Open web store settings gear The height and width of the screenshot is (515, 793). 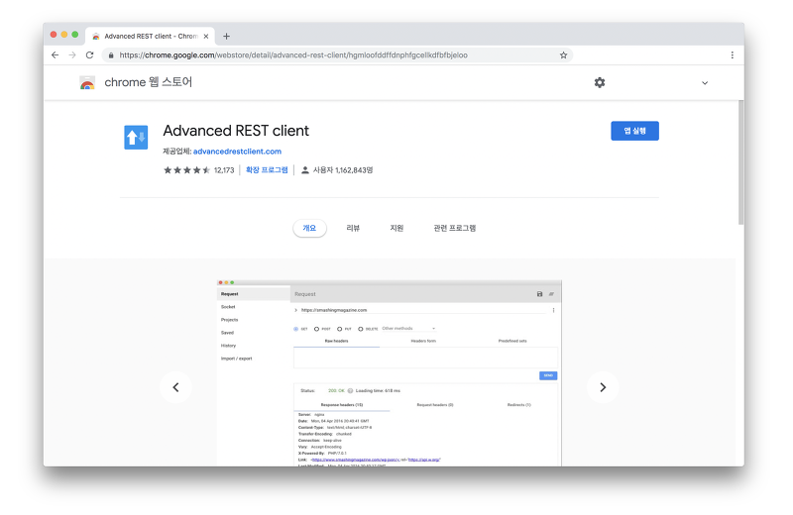pyautogui.click(x=600, y=82)
